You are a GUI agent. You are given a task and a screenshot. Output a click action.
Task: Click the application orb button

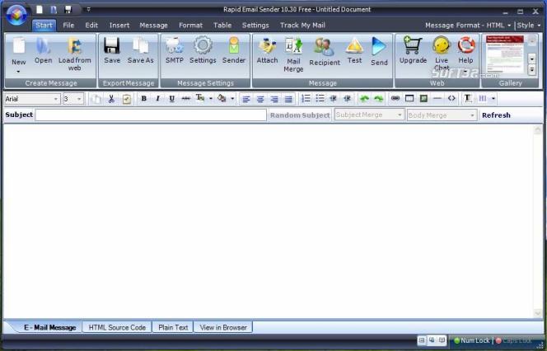click(x=16, y=15)
